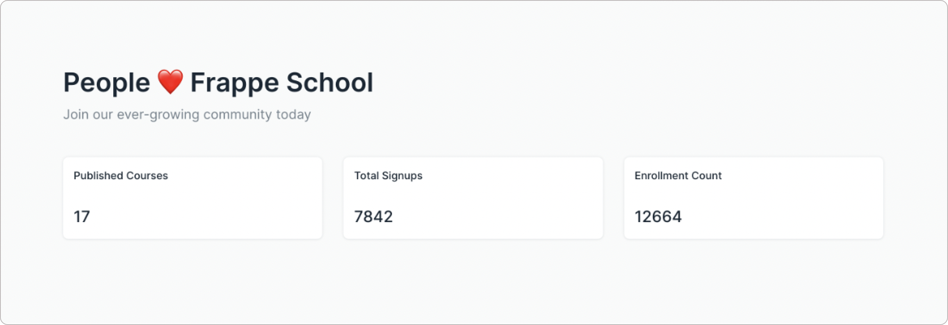Click the word Signups in middle card
The height and width of the screenshot is (325, 948).
(402, 176)
